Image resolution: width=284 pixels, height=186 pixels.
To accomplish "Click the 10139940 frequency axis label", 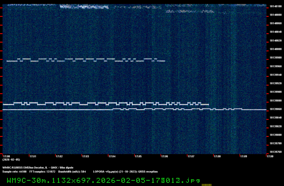I will coord(275,75).
